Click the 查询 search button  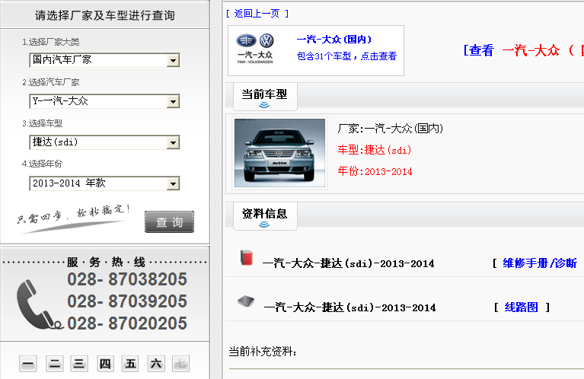click(170, 222)
